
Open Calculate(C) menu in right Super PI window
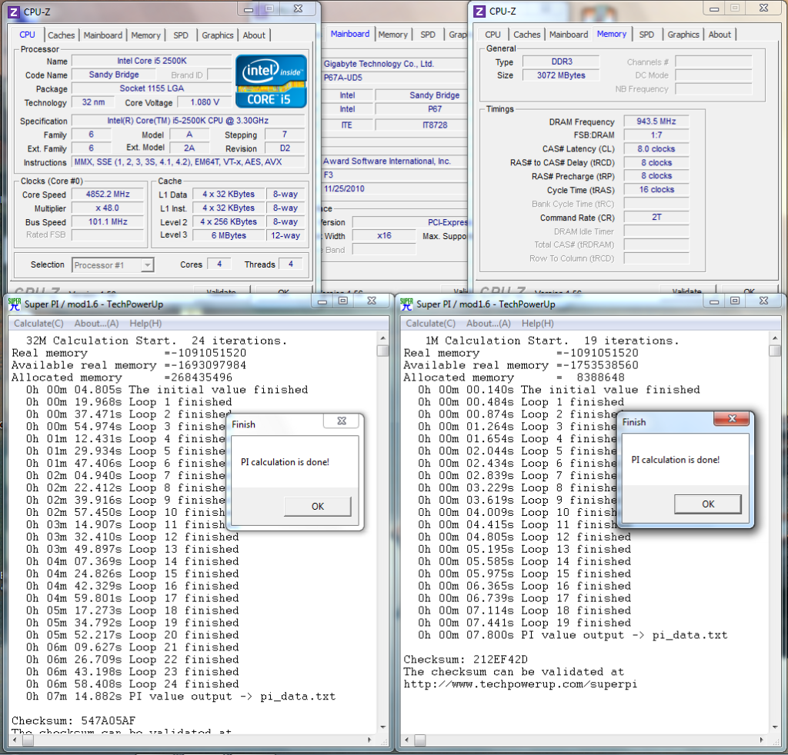(431, 323)
